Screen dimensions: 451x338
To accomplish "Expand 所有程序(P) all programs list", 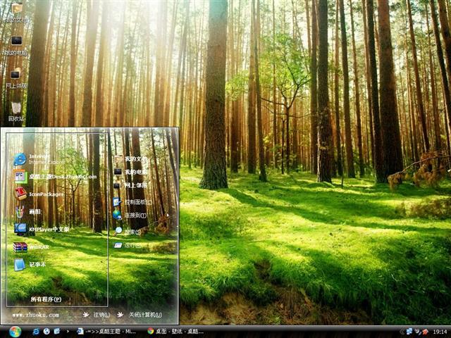I will coord(46,299).
